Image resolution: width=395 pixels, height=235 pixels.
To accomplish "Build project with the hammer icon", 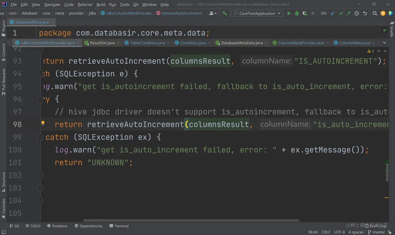I will click(x=224, y=13).
